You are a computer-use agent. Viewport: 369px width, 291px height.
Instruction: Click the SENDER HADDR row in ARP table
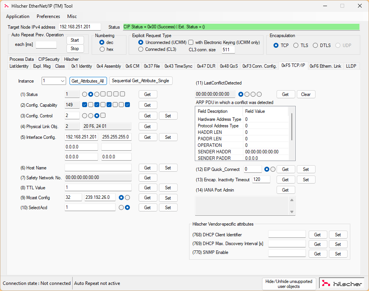[243, 152]
